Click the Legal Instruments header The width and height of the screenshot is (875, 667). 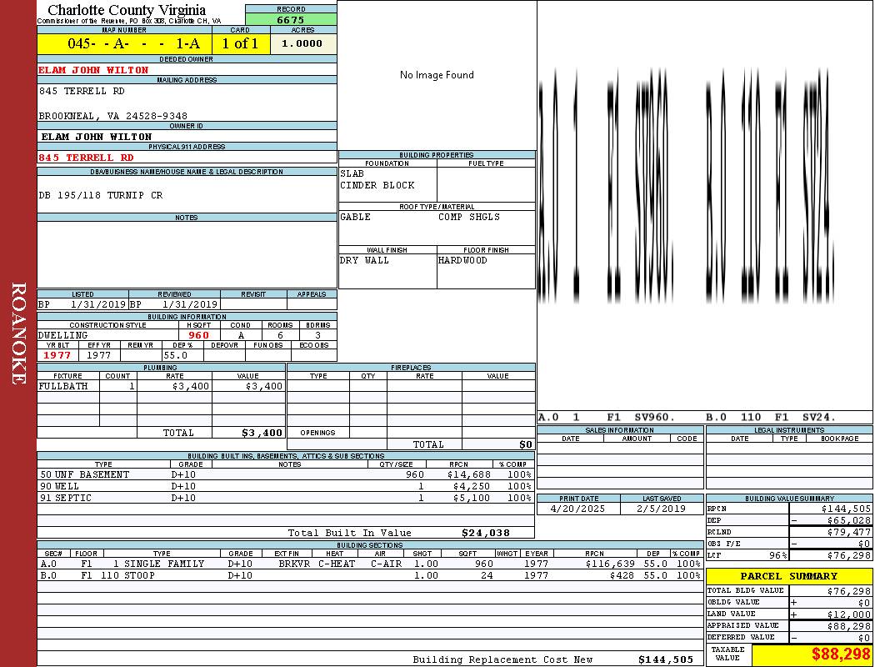(x=789, y=430)
